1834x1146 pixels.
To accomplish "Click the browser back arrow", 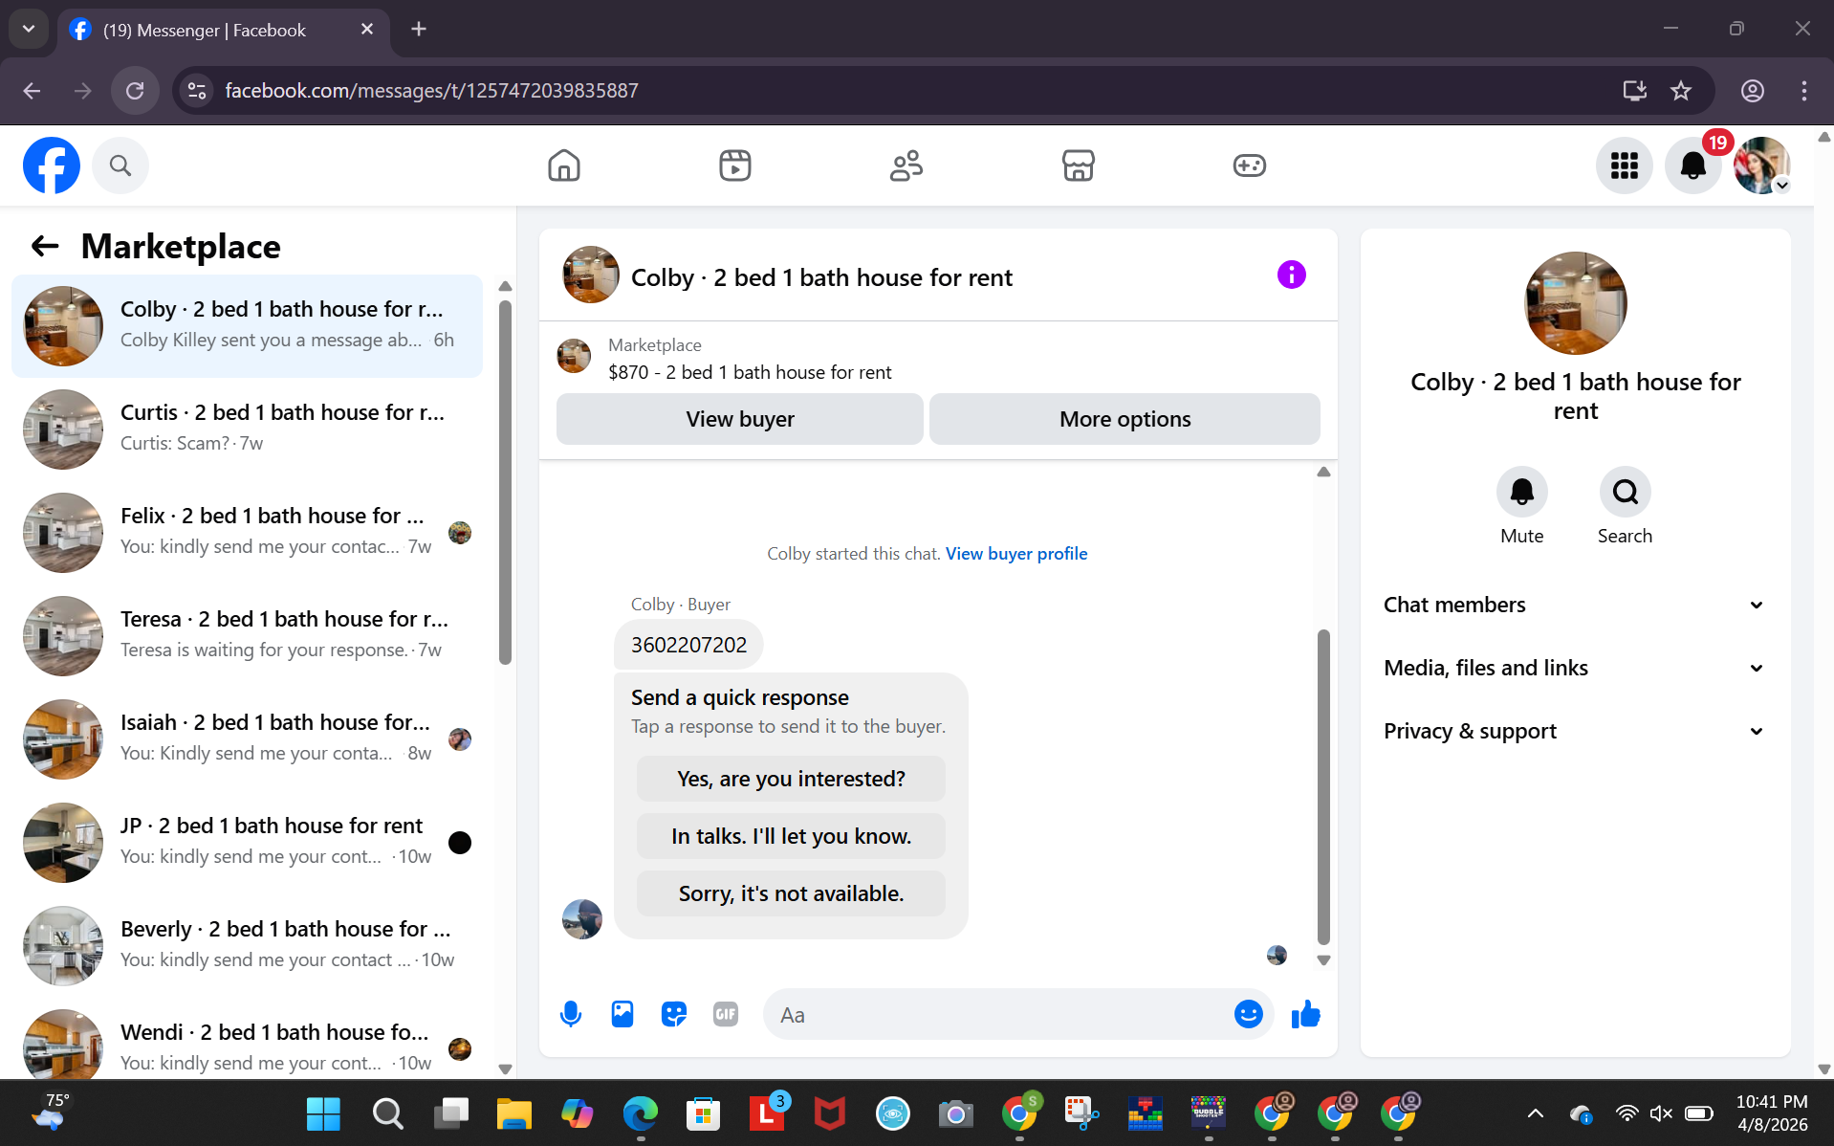I will pos(32,91).
